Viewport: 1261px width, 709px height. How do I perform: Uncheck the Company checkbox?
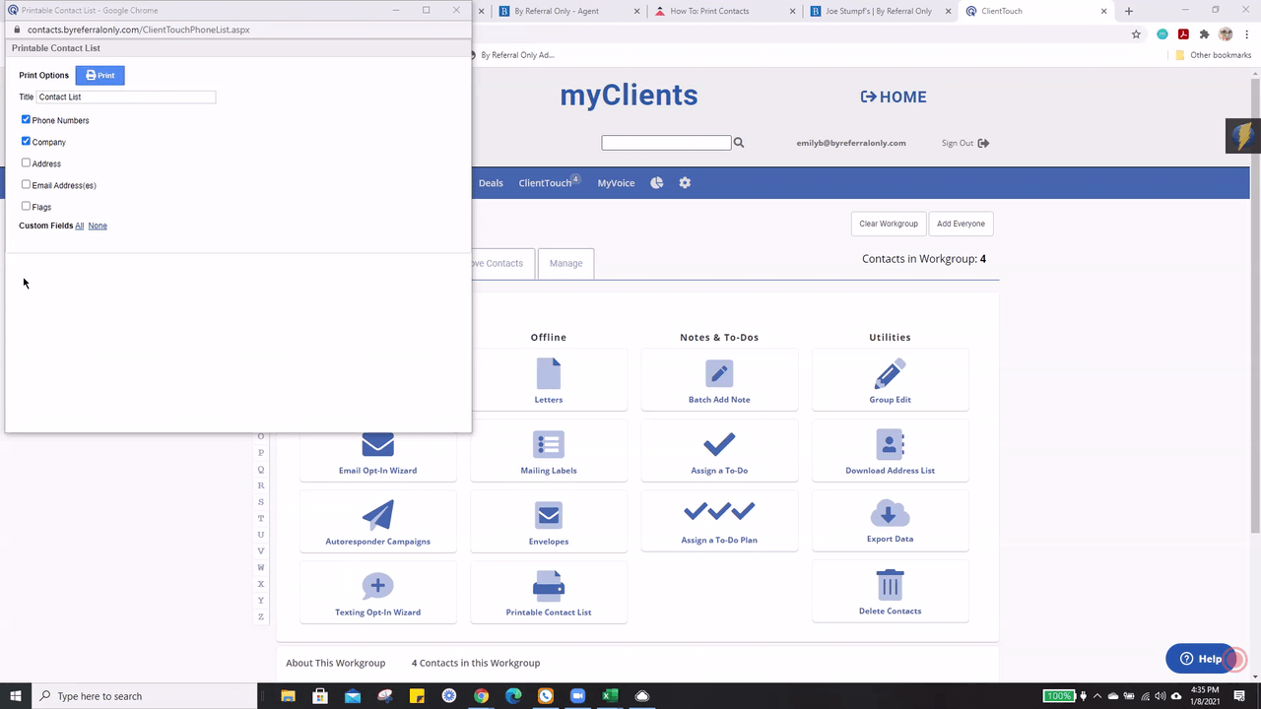pos(26,141)
